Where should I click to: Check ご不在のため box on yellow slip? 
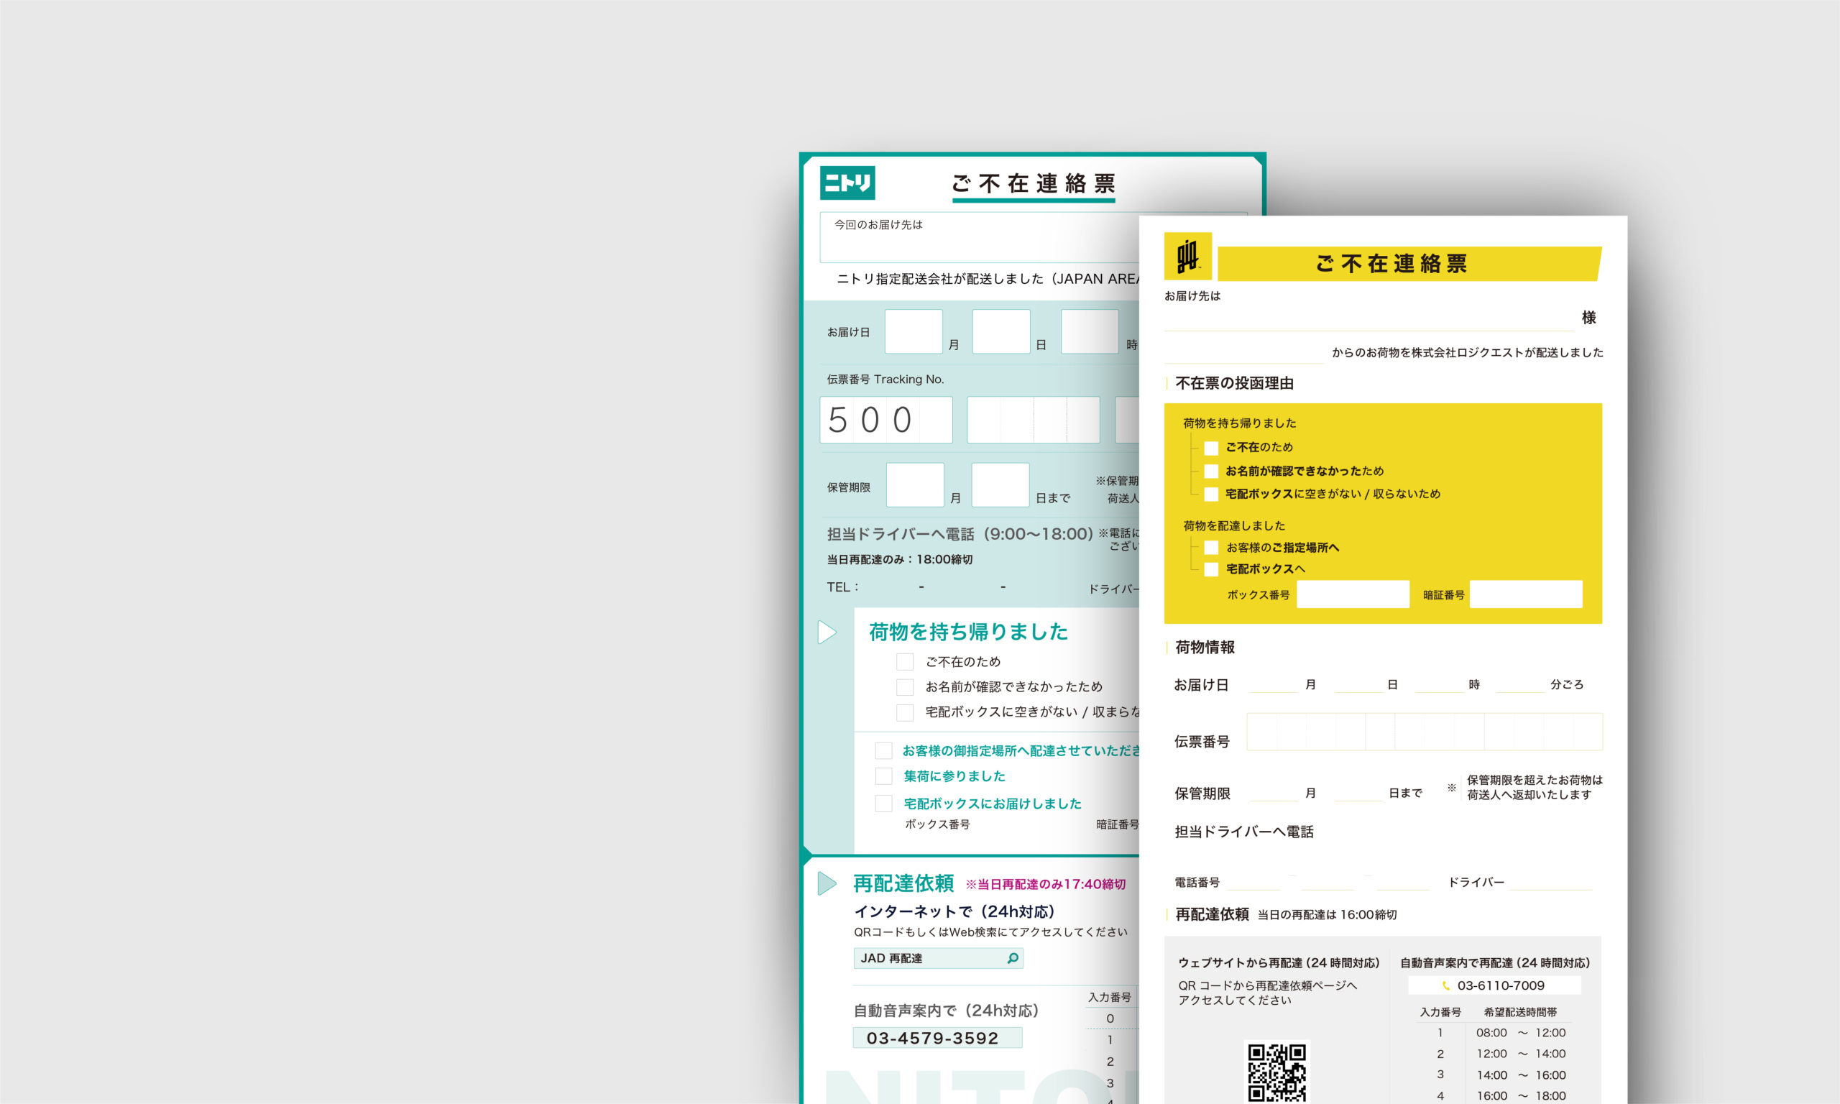click(1211, 448)
